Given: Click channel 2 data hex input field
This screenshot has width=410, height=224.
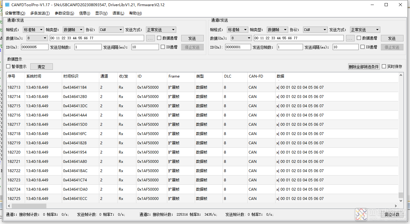Looking at the screenshot, I should [299, 38].
